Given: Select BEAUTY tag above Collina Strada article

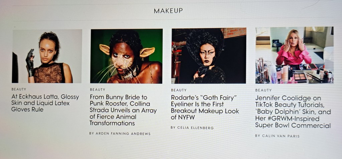Looking at the screenshot, I should pos(98,90).
